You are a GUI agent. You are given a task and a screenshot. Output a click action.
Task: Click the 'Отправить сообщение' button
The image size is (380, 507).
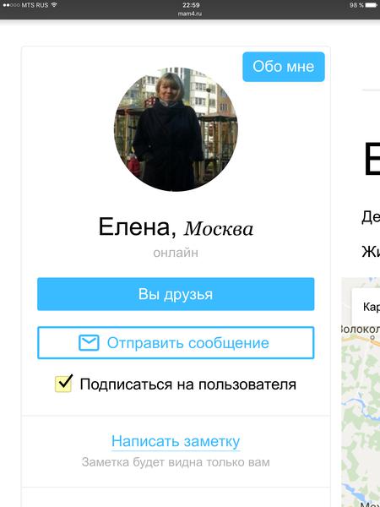(176, 343)
